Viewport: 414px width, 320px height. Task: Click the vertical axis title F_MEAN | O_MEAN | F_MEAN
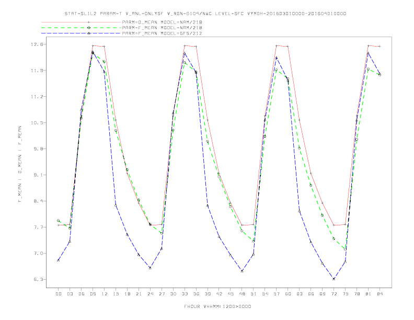coord(20,164)
